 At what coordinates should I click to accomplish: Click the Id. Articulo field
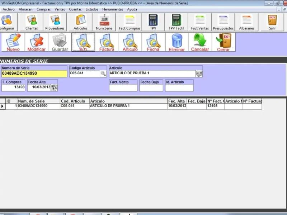[x=179, y=88]
